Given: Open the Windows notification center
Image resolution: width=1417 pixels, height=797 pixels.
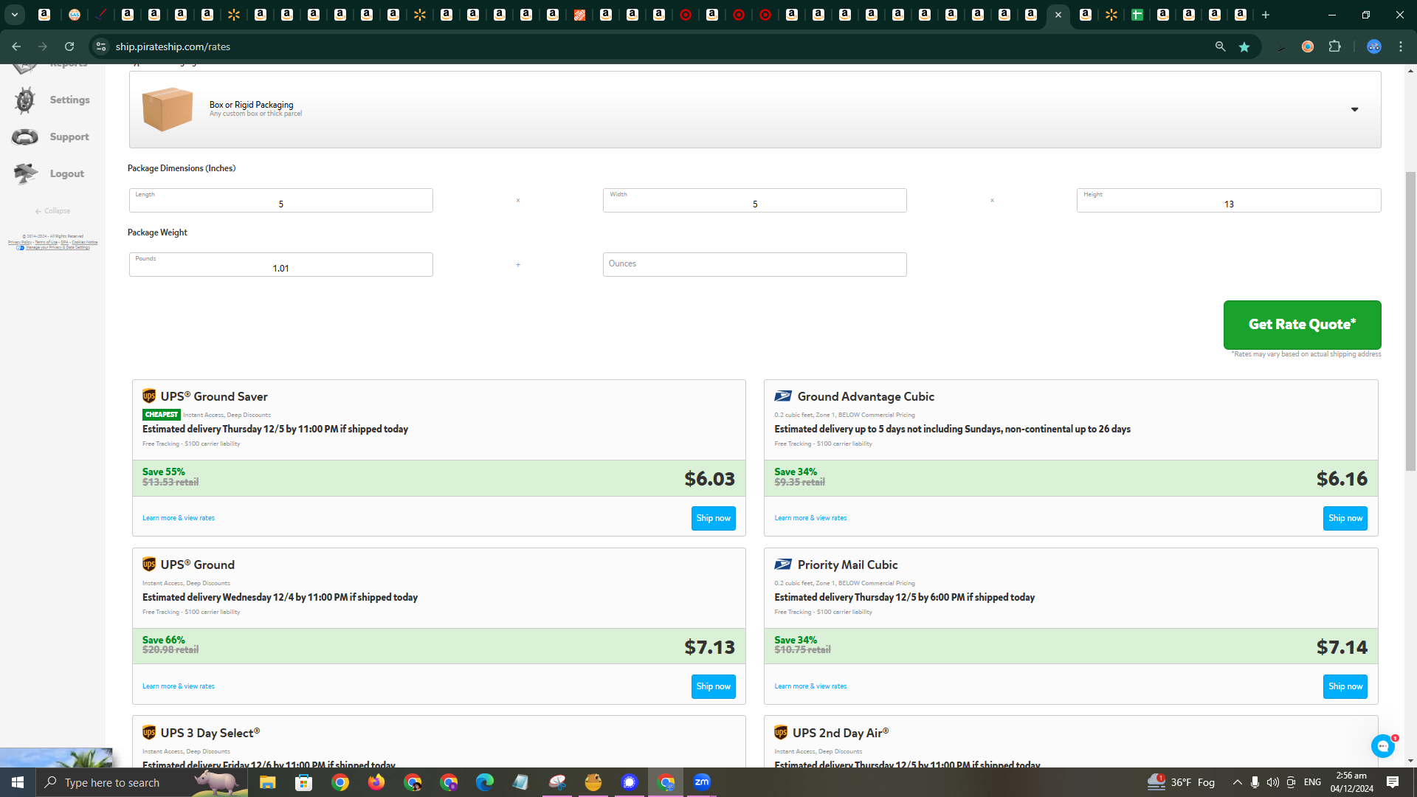Looking at the screenshot, I should point(1393,782).
